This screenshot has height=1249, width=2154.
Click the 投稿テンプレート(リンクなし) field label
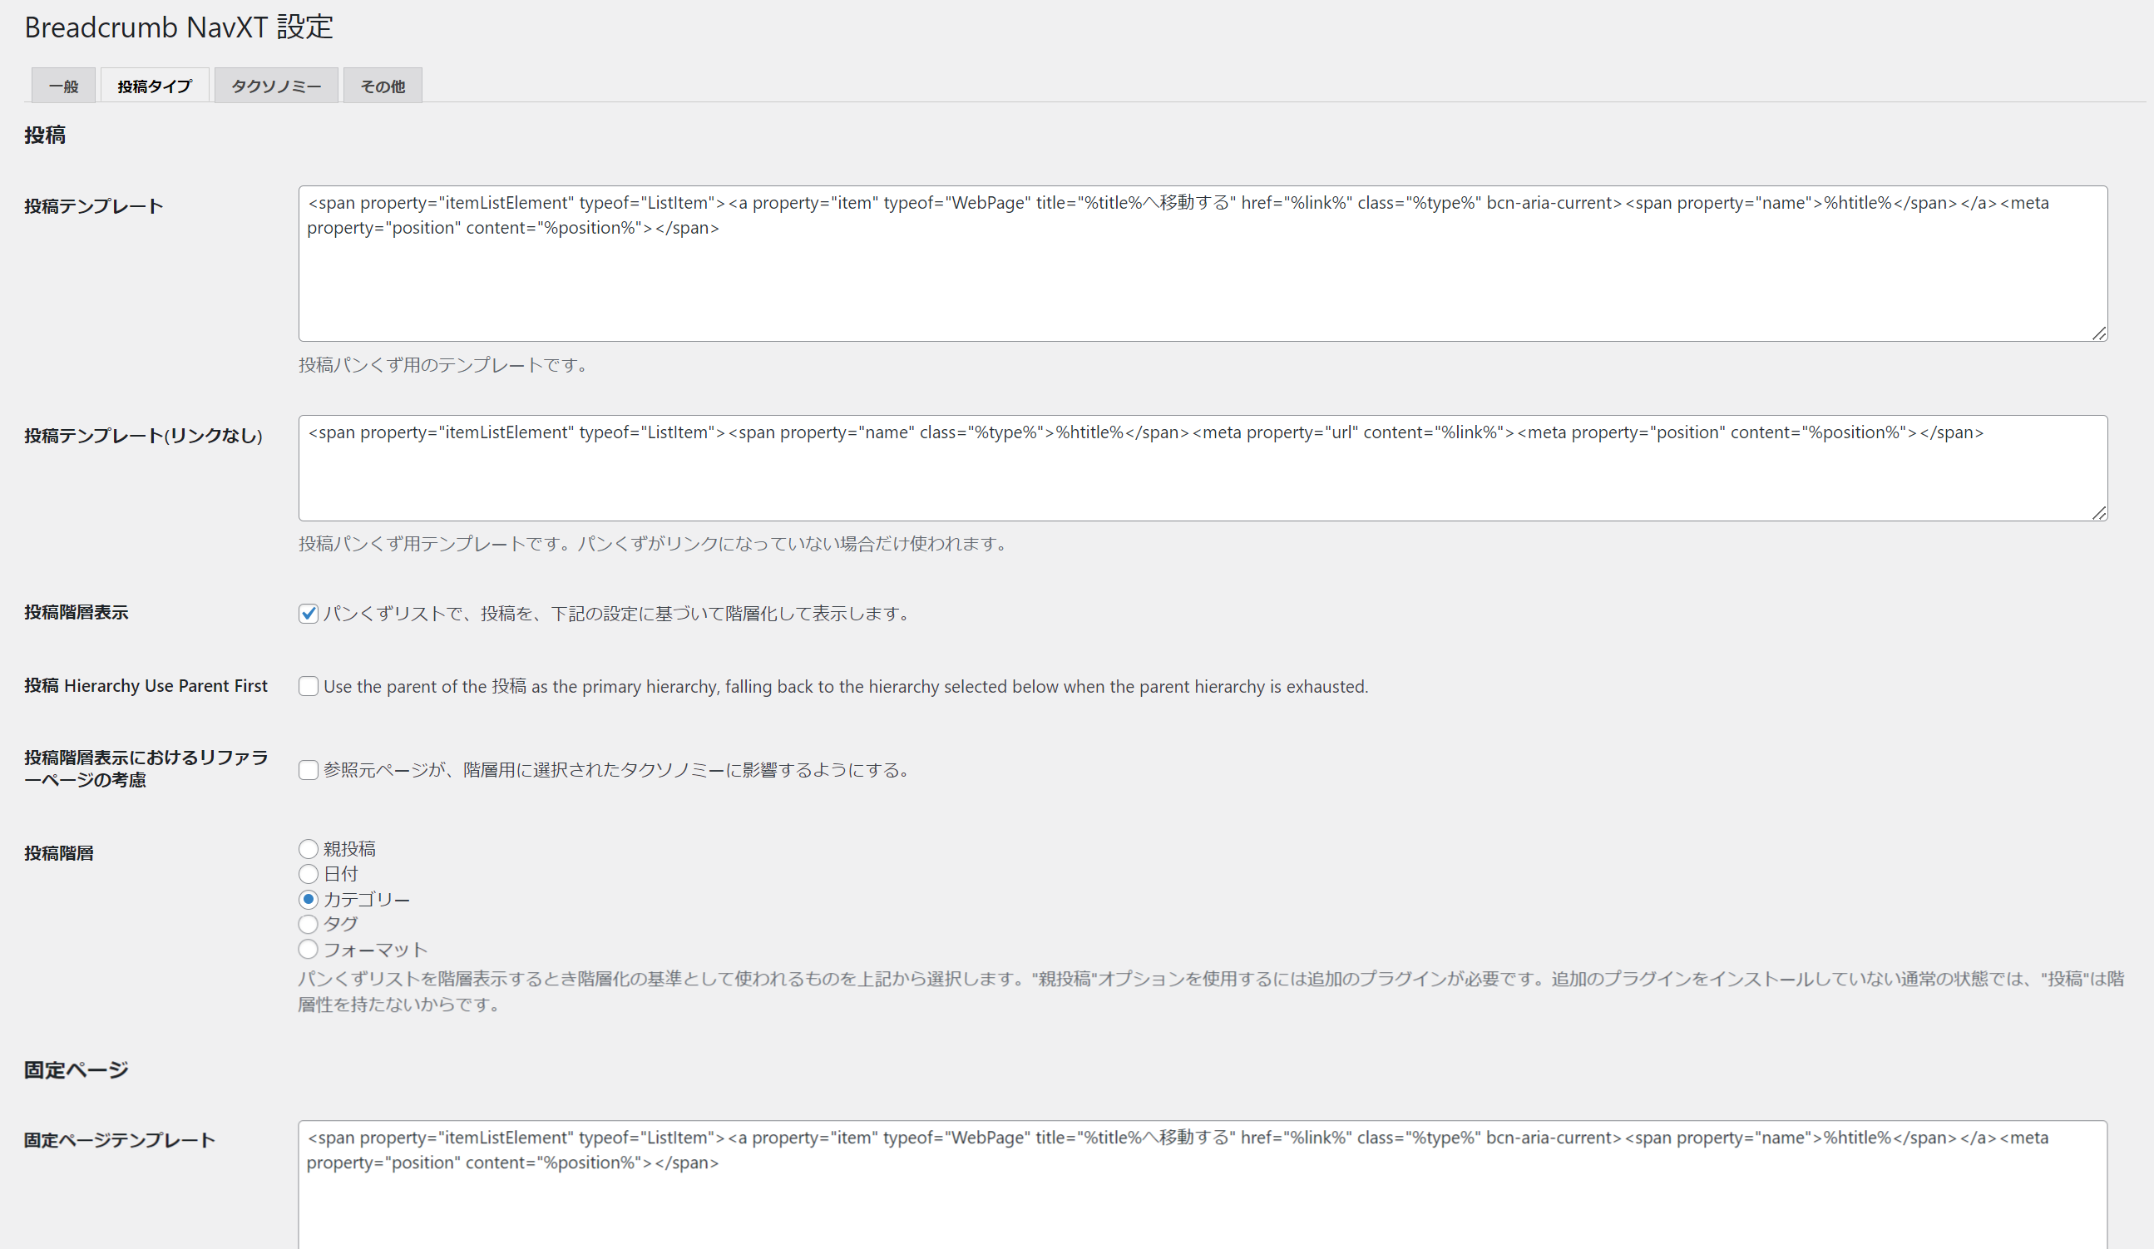click(144, 436)
